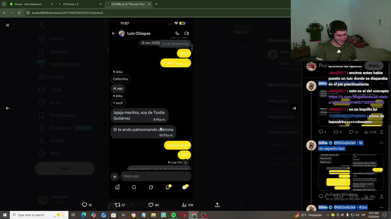The height and width of the screenshot is (219, 391).
Task: Expand the tab search dropdown
Action: pyautogui.click(x=4, y=4)
